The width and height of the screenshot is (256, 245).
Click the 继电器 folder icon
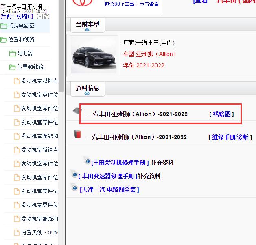click(x=12, y=54)
